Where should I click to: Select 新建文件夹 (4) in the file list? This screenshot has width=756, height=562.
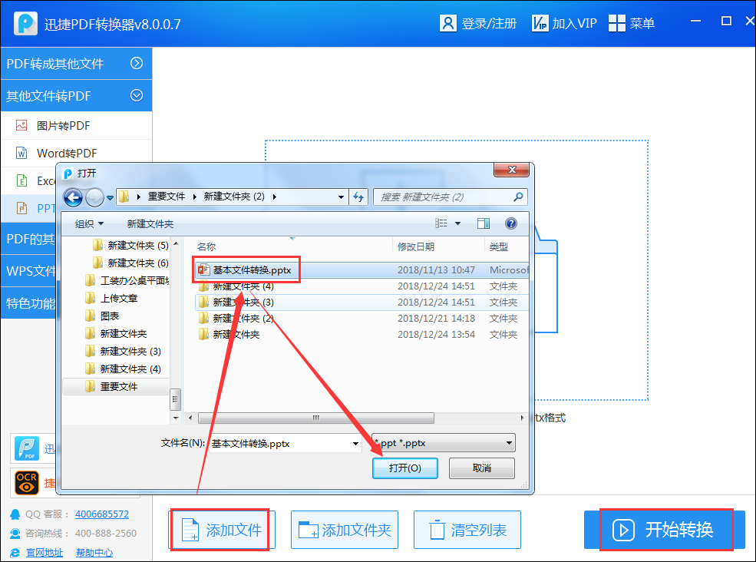point(243,286)
